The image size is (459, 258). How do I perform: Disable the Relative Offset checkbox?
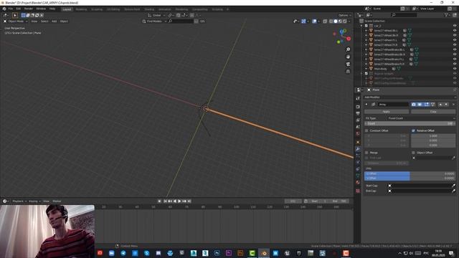413,130
